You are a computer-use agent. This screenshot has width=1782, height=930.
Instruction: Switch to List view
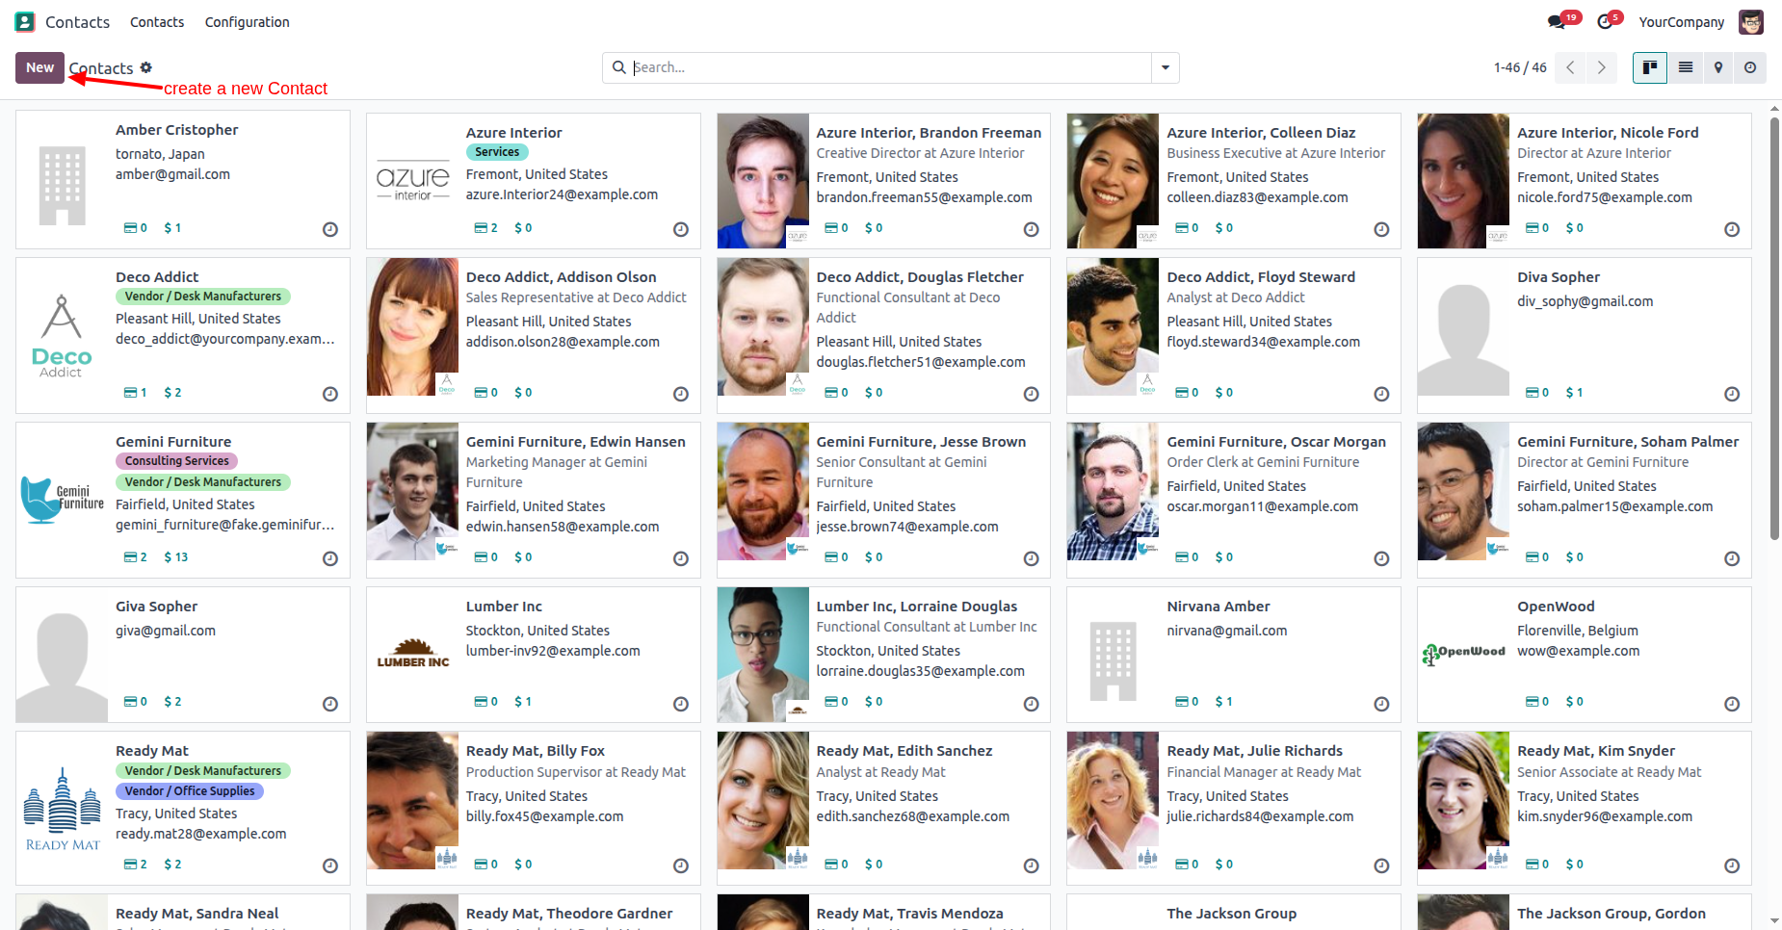click(1686, 67)
